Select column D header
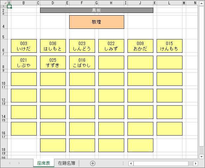 [x=53, y=3]
